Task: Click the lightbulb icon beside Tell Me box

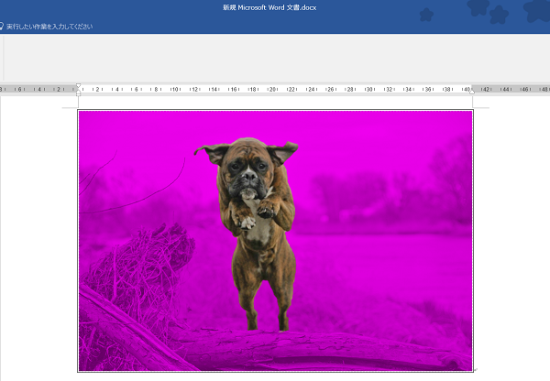Action: 1,27
